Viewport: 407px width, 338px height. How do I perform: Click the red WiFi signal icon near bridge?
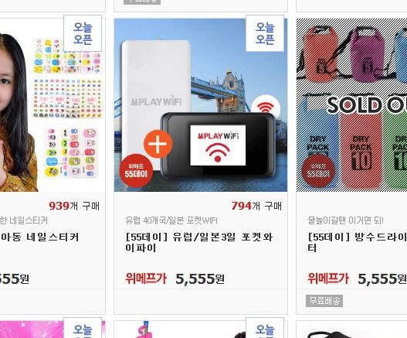266,106
